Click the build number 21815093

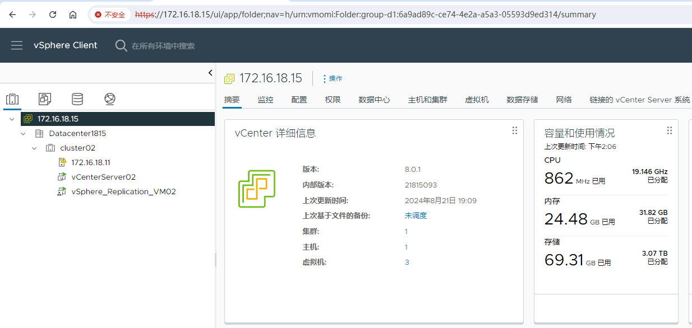click(x=420, y=185)
